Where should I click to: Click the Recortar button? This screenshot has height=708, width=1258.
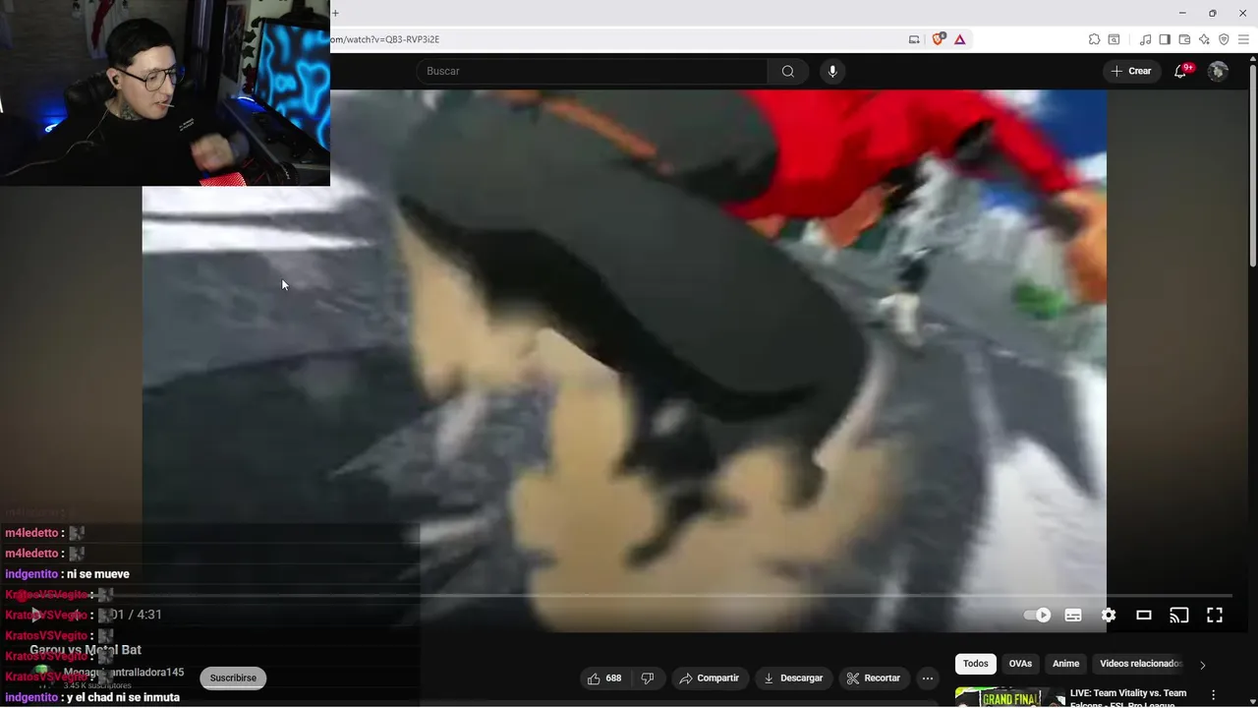[874, 678]
